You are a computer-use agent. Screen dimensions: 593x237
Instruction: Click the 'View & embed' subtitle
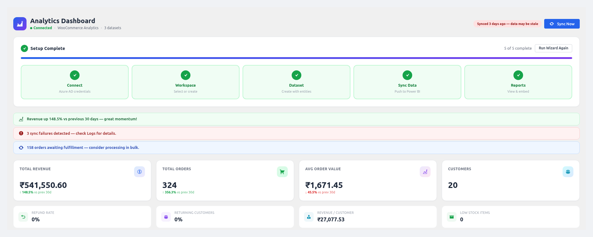[x=518, y=91]
